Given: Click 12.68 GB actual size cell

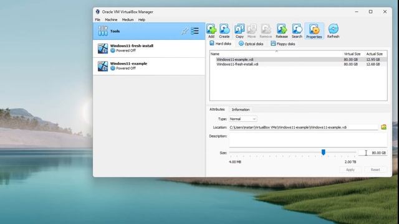Looking at the screenshot, I should (x=373, y=64).
